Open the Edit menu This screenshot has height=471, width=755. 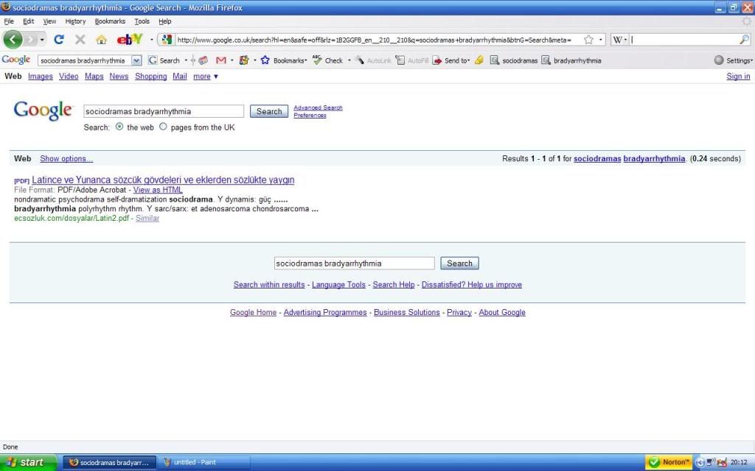click(29, 21)
